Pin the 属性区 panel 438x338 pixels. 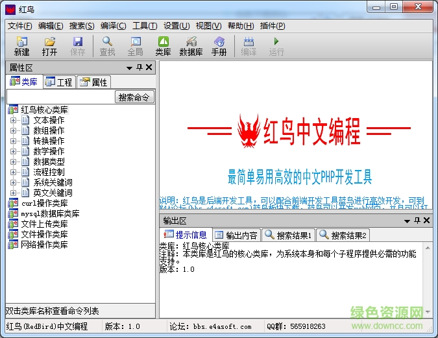(x=140, y=67)
